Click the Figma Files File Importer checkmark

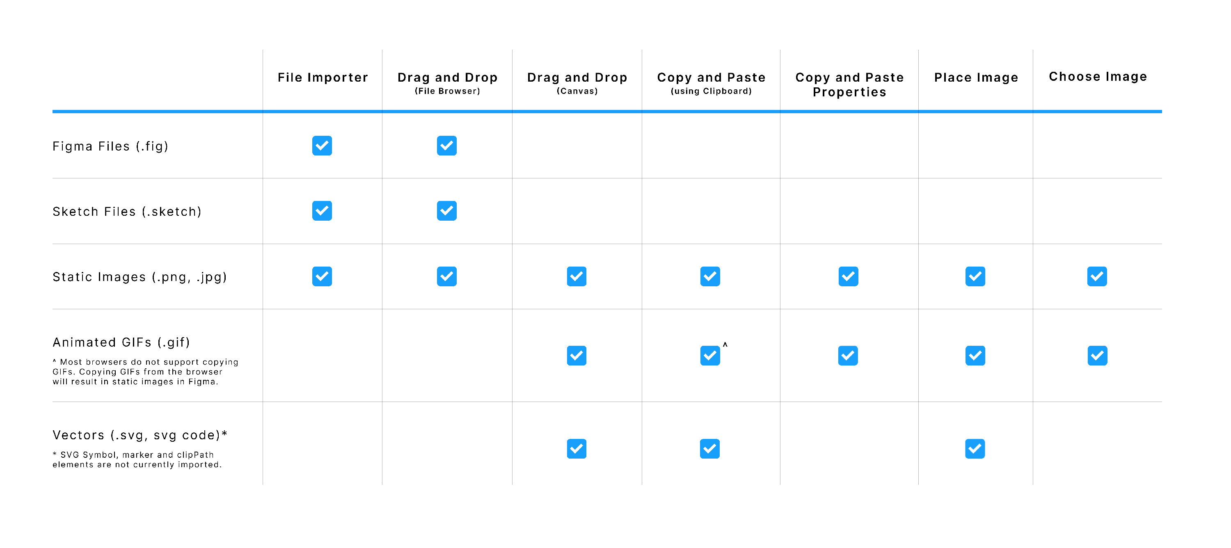click(322, 146)
